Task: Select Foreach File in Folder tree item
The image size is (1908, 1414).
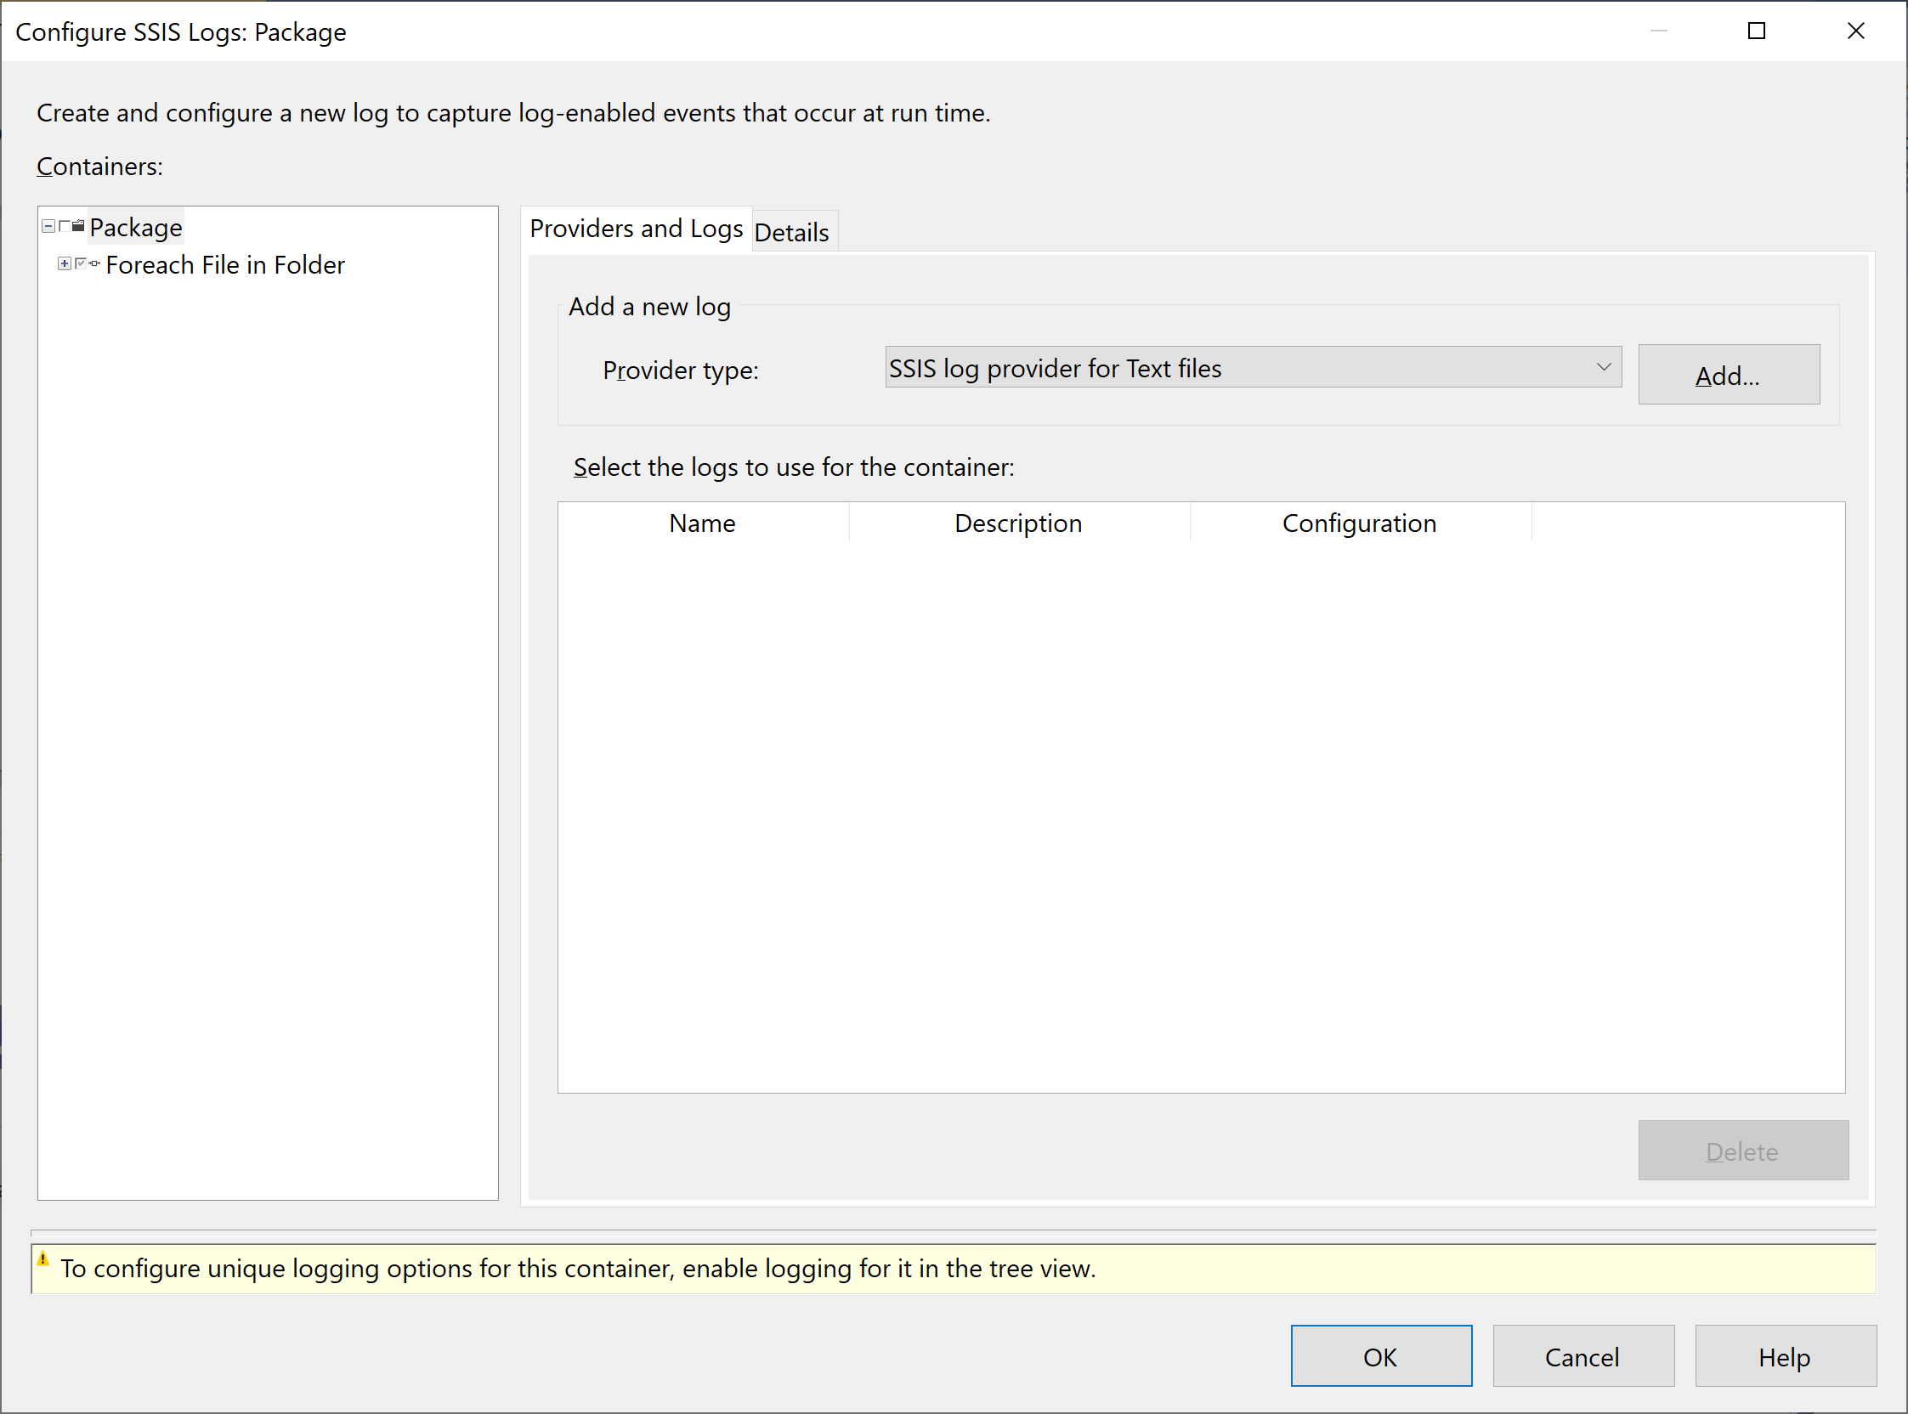Action: pyautogui.click(x=225, y=265)
